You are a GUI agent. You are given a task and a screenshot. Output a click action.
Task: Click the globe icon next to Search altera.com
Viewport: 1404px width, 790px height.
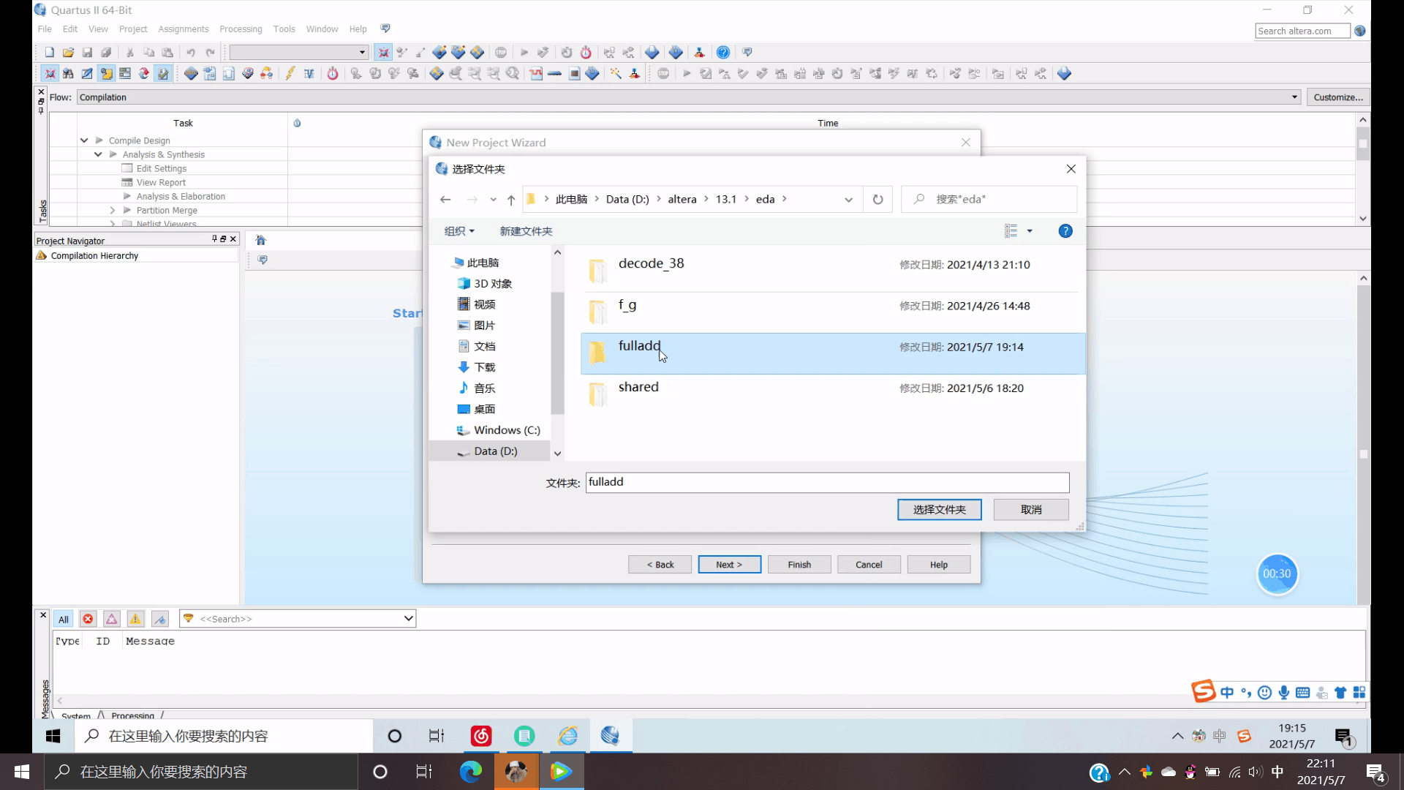pyautogui.click(x=1360, y=31)
